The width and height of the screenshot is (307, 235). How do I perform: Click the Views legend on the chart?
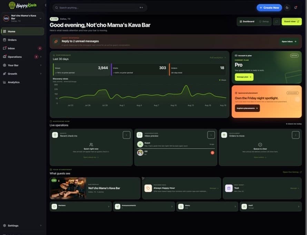tap(222, 80)
